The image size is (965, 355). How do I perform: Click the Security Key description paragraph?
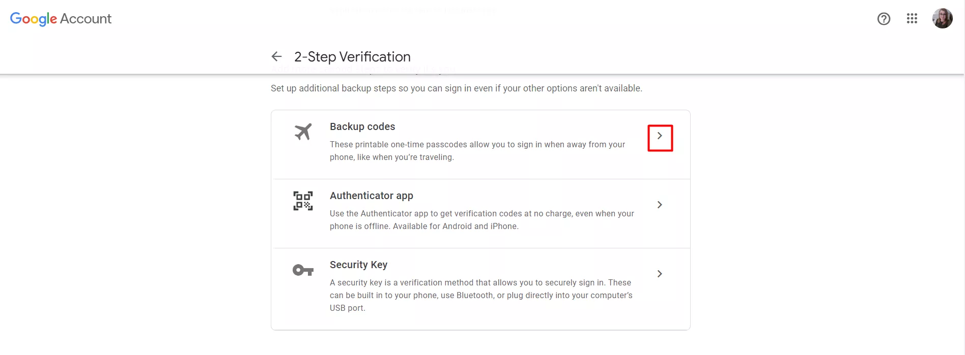[x=480, y=295]
